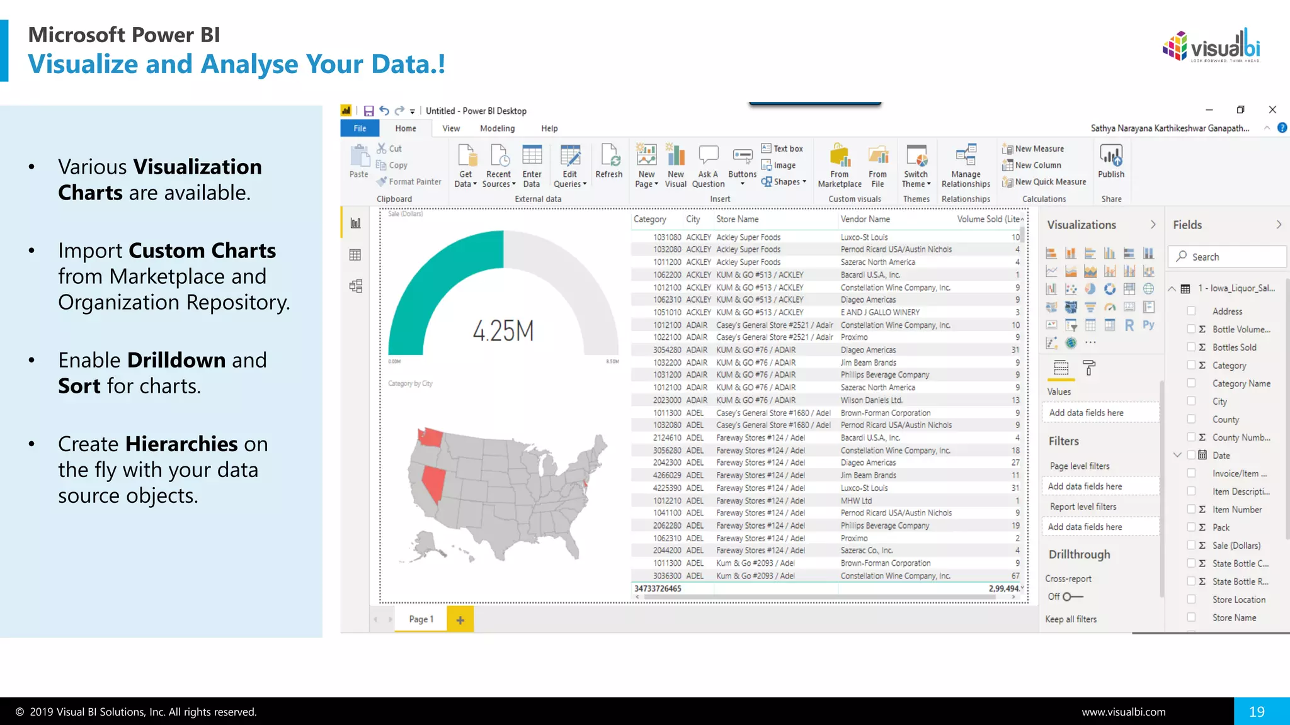Switch to Model view in left sidebar
The image size is (1290, 725).
tap(356, 286)
